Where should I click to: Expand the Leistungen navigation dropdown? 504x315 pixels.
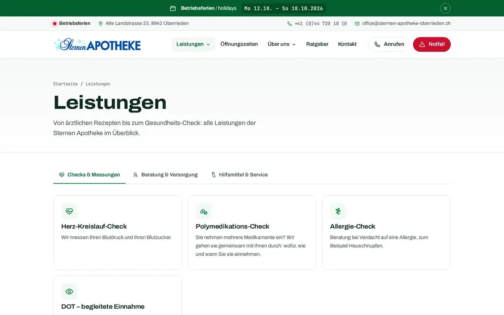tap(193, 44)
